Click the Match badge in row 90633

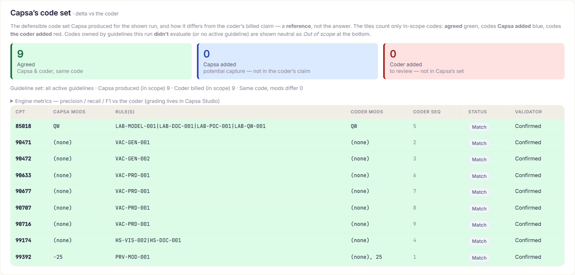[x=479, y=176]
